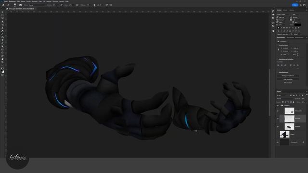Image resolution: width=308 pixels, height=173 pixels.
Task: Click the text color swatch in Character panel
Action: click(x=297, y=25)
